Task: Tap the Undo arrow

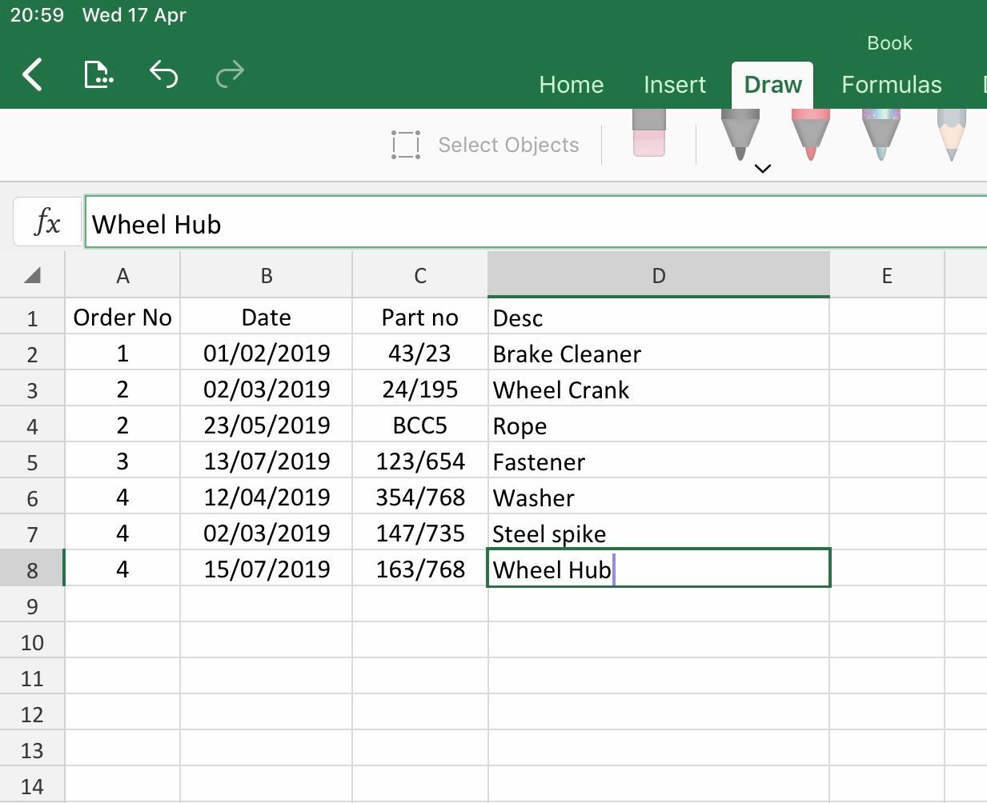Action: (x=163, y=74)
